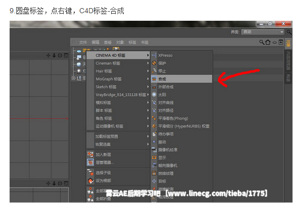Click the lower viewport rotate-camera icon
293x203 pixels.
click(x=60, y=183)
